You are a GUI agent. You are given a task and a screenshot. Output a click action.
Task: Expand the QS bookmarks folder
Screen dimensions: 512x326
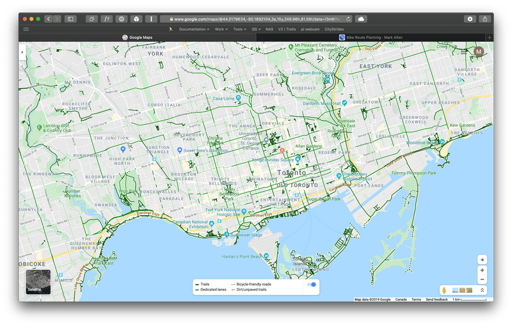pyautogui.click(x=256, y=29)
